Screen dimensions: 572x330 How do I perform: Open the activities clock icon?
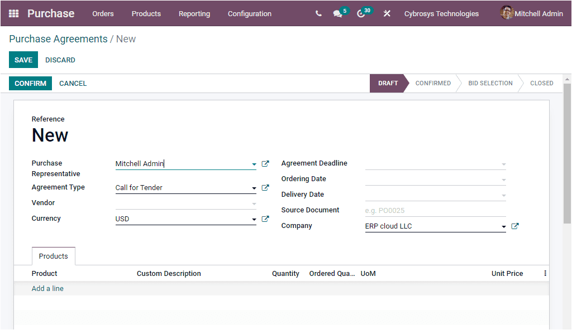click(361, 13)
